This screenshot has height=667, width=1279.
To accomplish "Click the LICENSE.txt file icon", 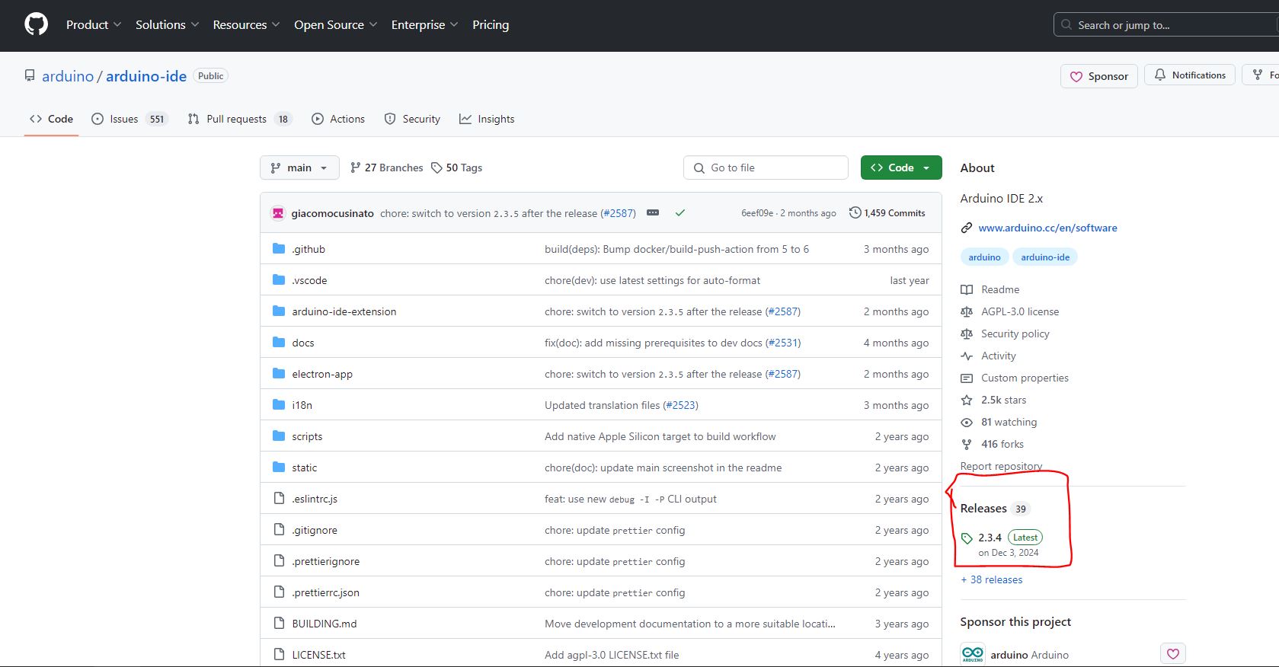I will [x=279, y=655].
